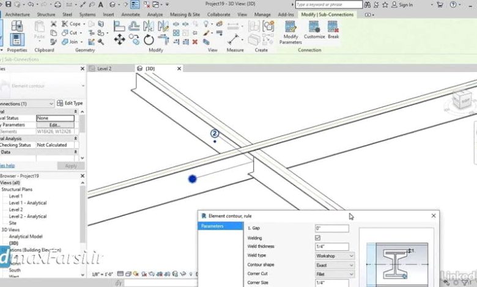Click the search keyword input box

click(x=328, y=4)
